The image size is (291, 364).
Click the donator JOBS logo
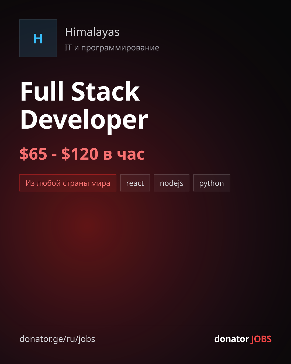(x=243, y=339)
